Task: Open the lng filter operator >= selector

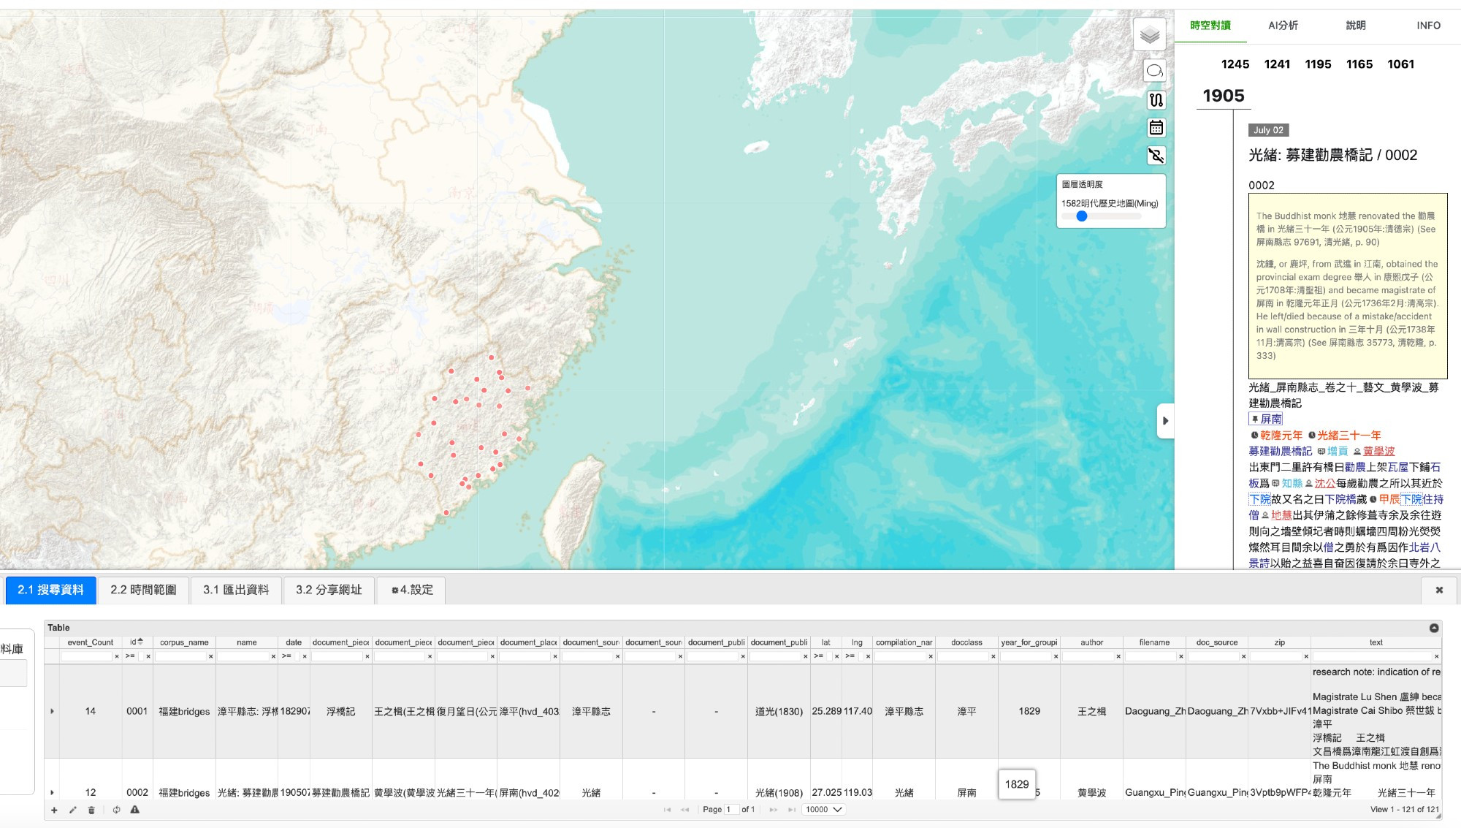Action: pos(850,656)
